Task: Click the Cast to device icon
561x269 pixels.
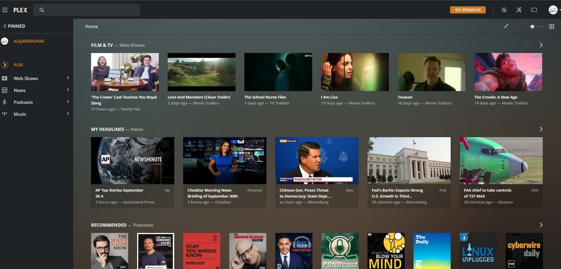Action: click(534, 10)
